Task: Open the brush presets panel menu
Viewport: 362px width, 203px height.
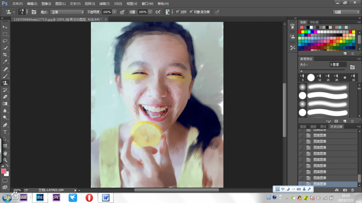Action: [x=358, y=59]
